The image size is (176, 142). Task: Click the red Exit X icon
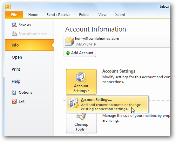click(x=14, y=101)
